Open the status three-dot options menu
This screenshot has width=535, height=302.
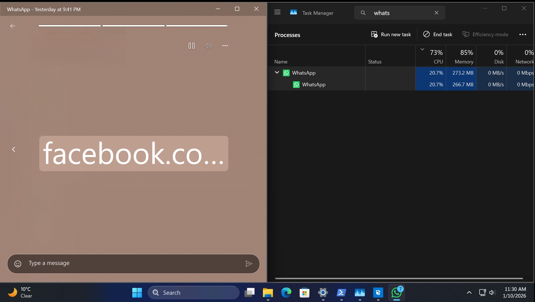[x=225, y=45]
